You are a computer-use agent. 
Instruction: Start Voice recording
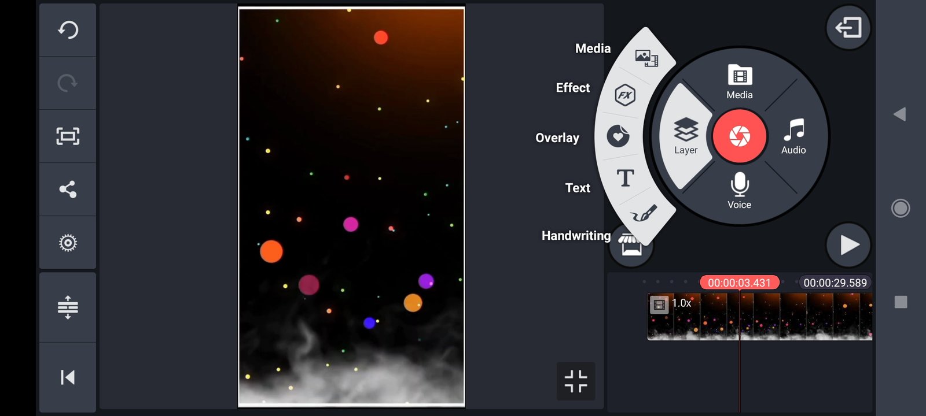740,191
